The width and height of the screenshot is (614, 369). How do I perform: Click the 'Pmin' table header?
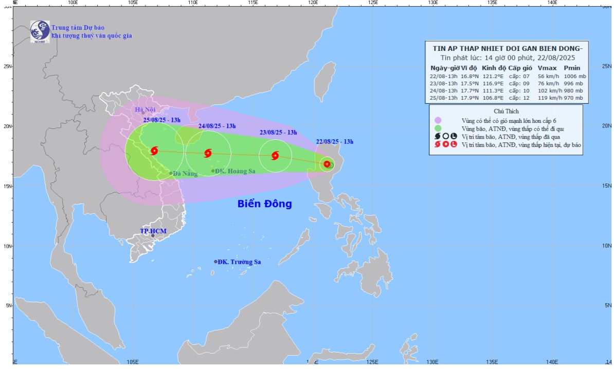572,68
